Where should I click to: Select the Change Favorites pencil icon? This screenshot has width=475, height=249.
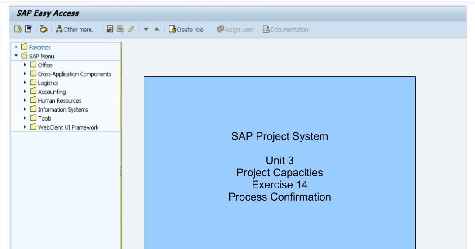click(131, 29)
